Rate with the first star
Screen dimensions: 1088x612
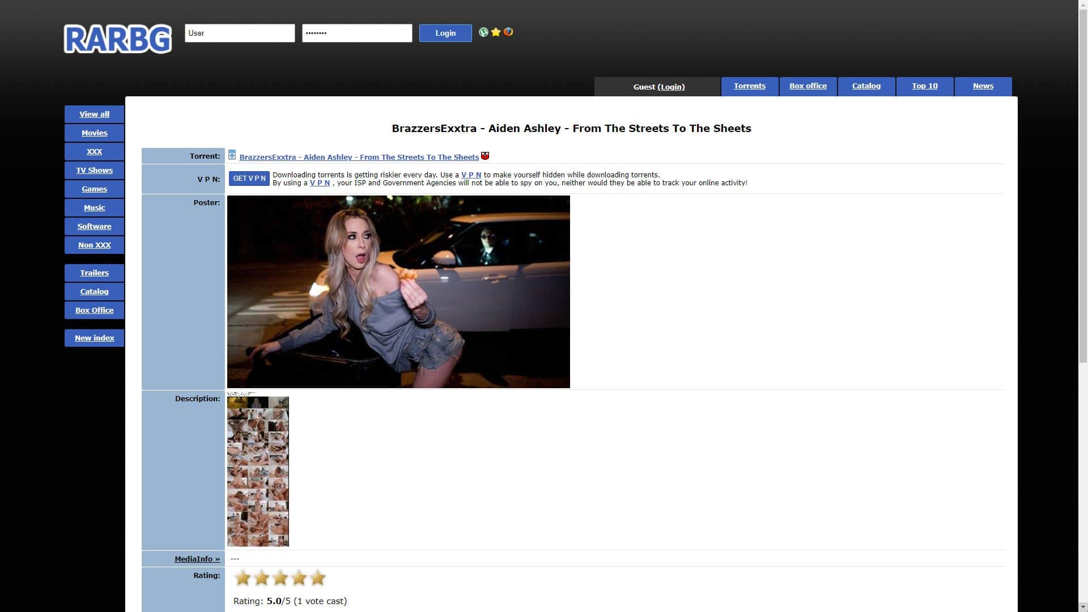click(243, 578)
